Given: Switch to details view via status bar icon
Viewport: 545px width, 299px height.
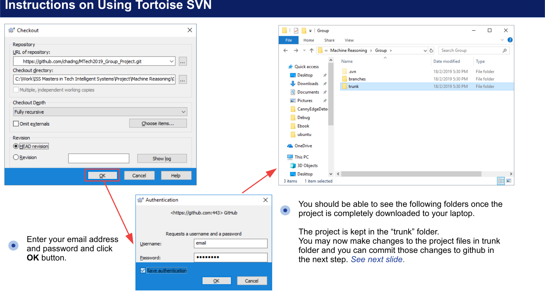Looking at the screenshot, I should [x=501, y=181].
